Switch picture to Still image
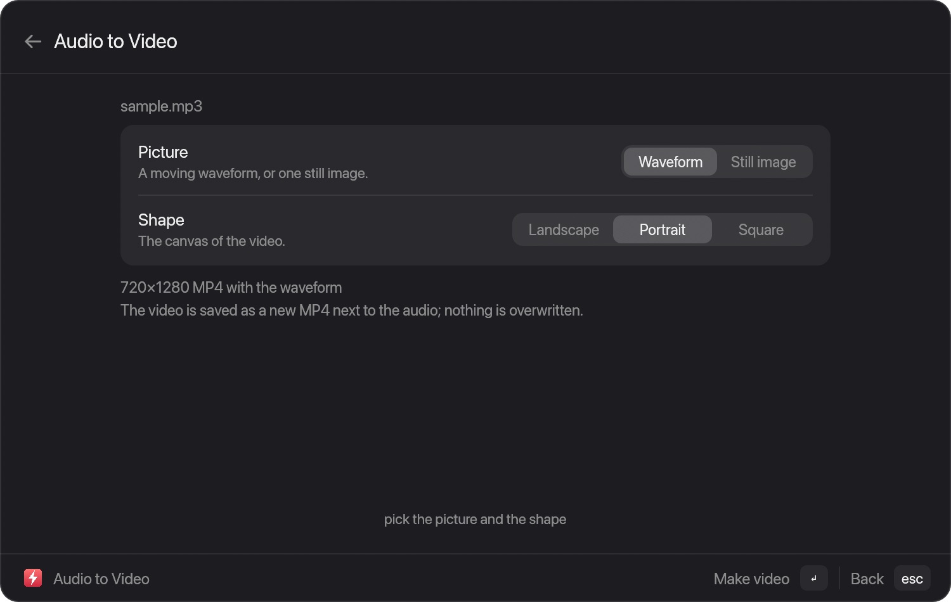 (763, 162)
